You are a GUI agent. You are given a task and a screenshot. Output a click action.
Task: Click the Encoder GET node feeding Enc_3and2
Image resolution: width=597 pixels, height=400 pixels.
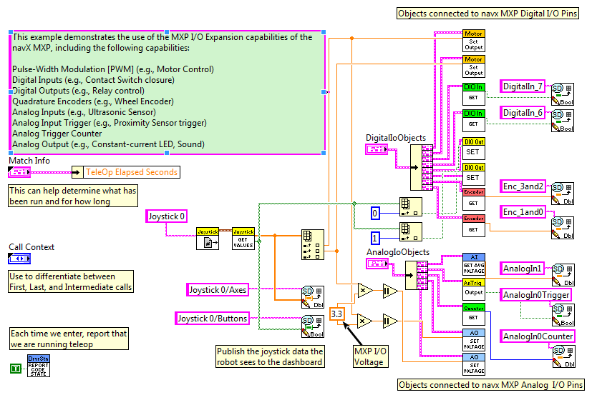[474, 199]
